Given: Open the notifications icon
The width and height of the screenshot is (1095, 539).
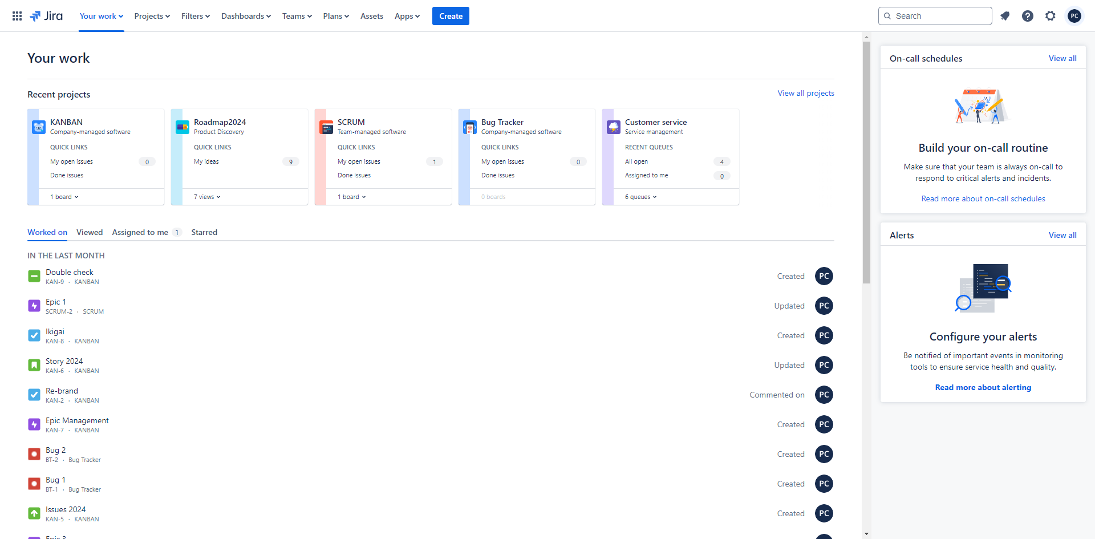Looking at the screenshot, I should coord(1005,16).
